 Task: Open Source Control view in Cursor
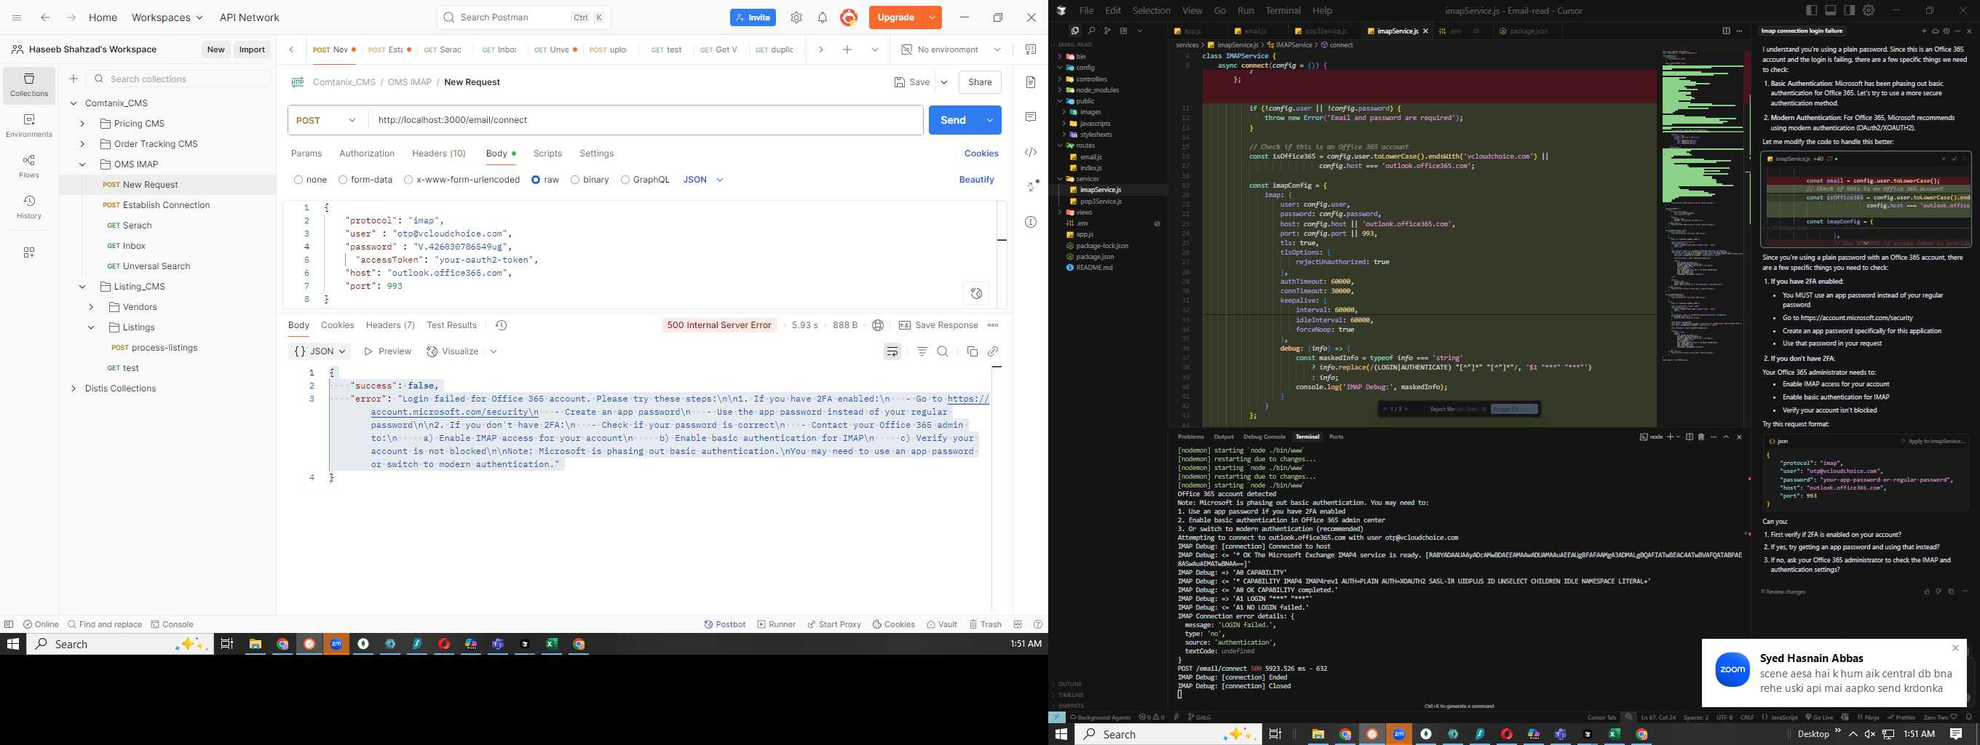click(1108, 31)
